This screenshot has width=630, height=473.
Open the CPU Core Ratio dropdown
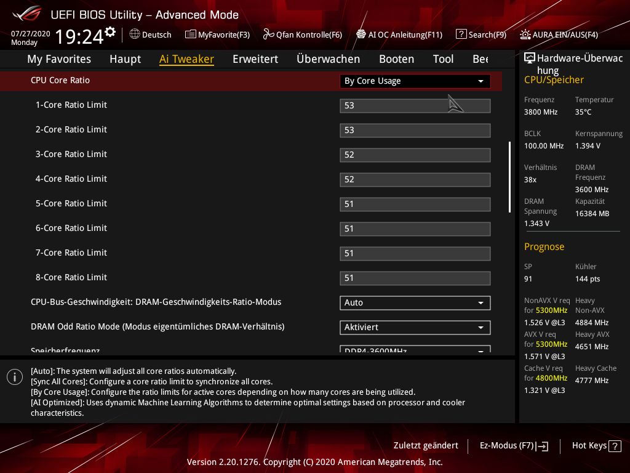[x=415, y=81]
